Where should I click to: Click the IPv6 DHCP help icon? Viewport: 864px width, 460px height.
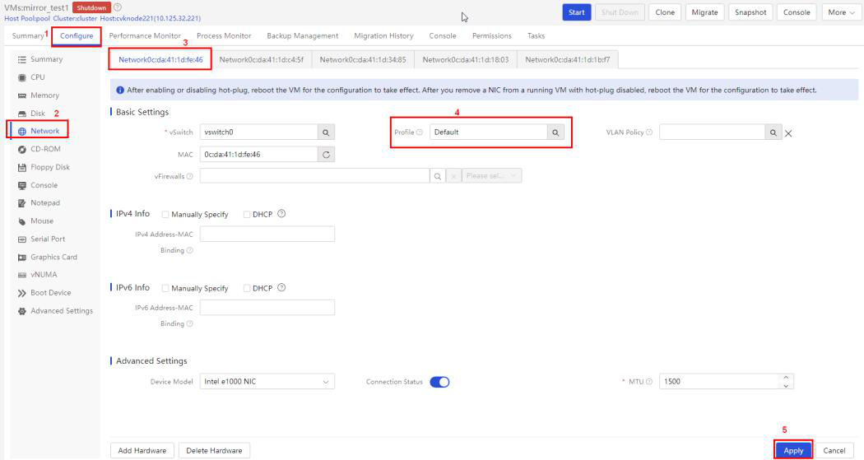(x=281, y=287)
